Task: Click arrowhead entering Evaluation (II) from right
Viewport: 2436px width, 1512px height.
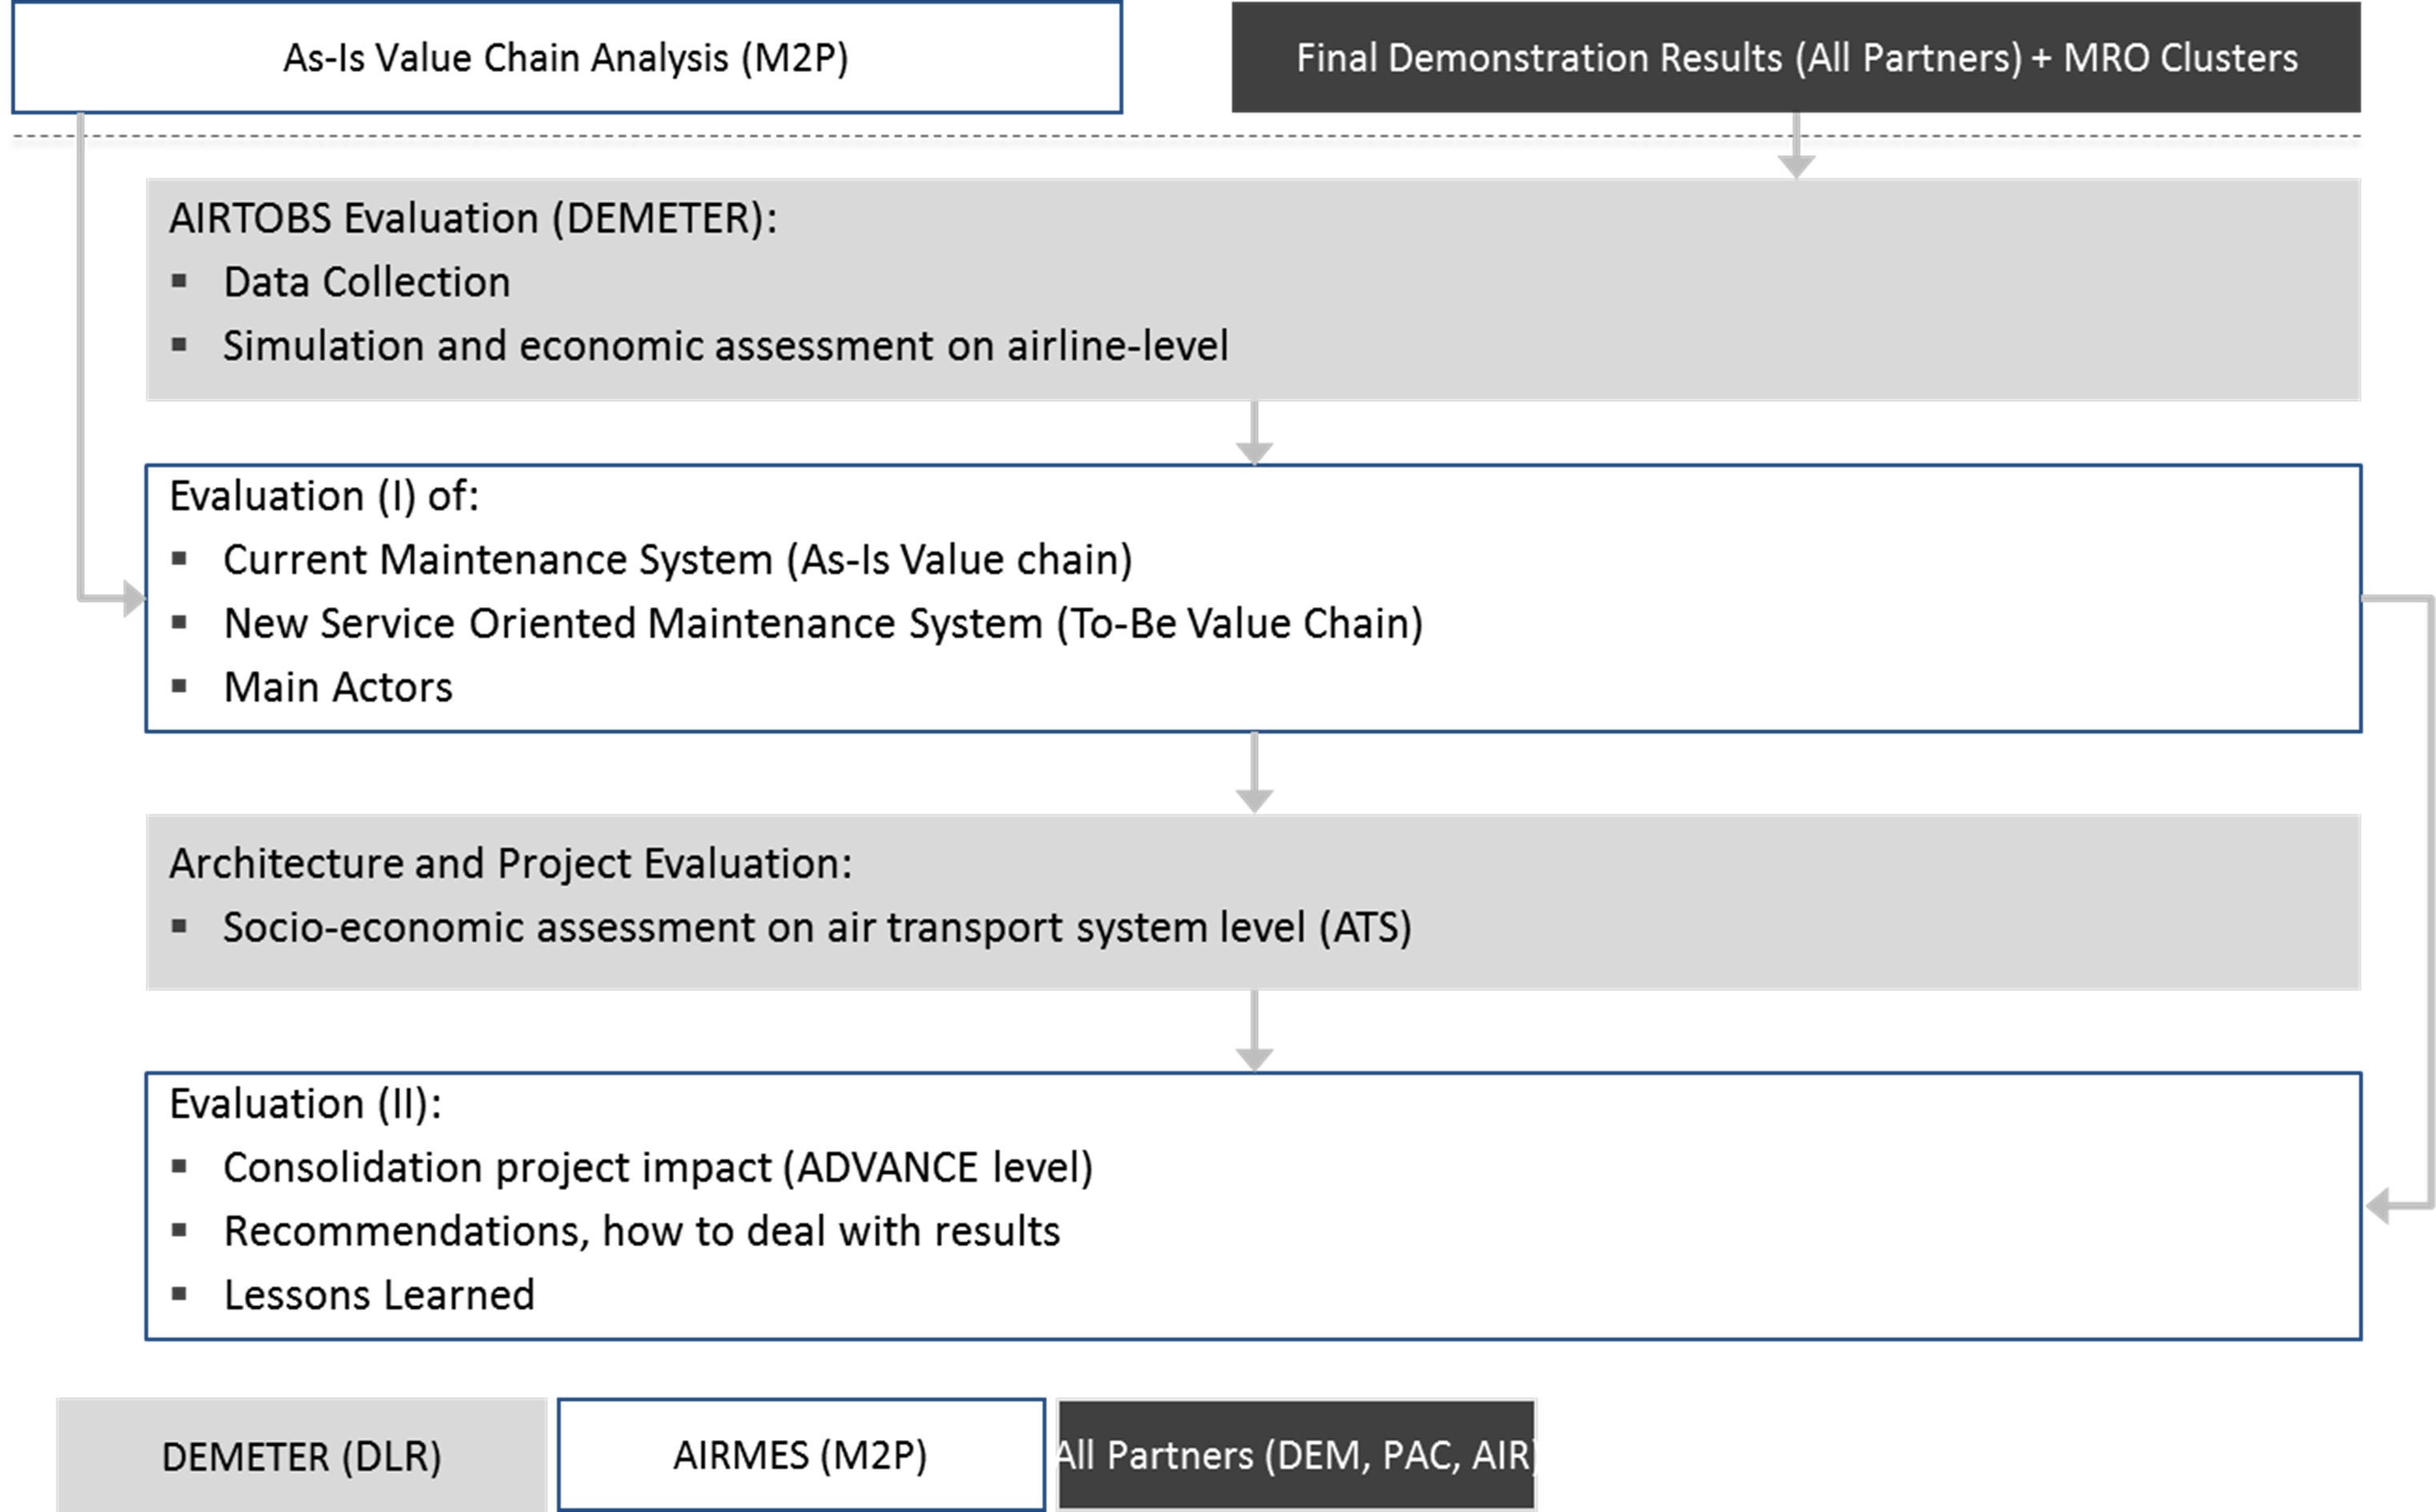Action: coord(2378,1206)
